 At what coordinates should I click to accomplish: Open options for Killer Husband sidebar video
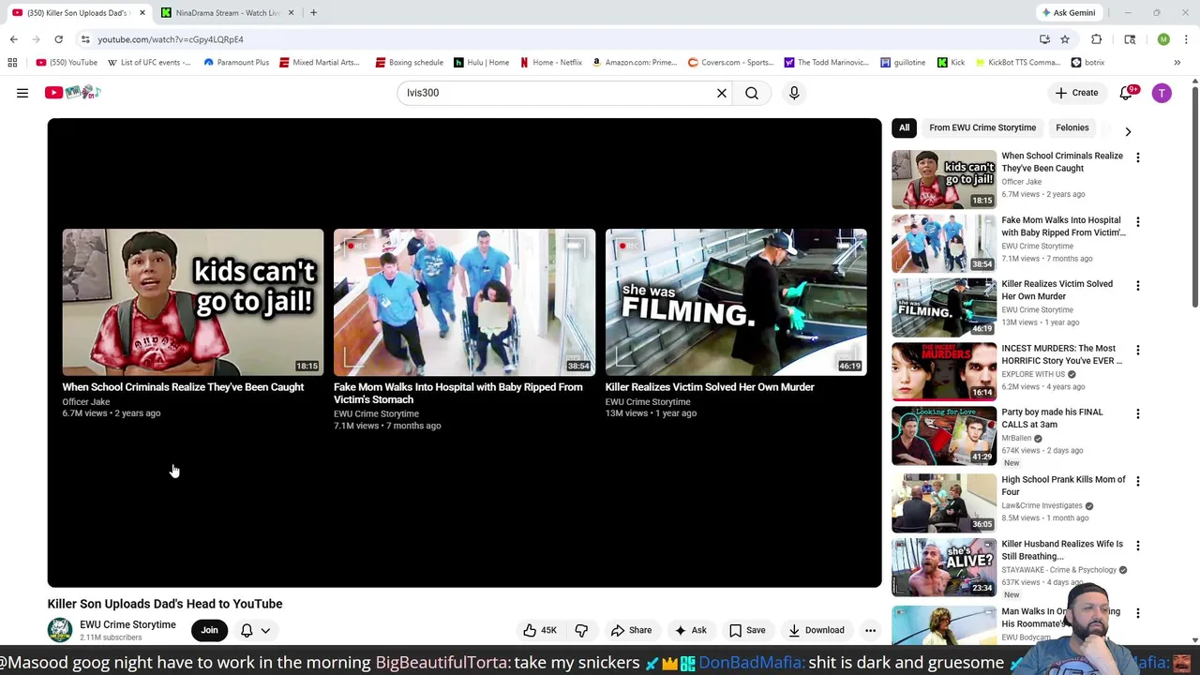click(x=1137, y=545)
